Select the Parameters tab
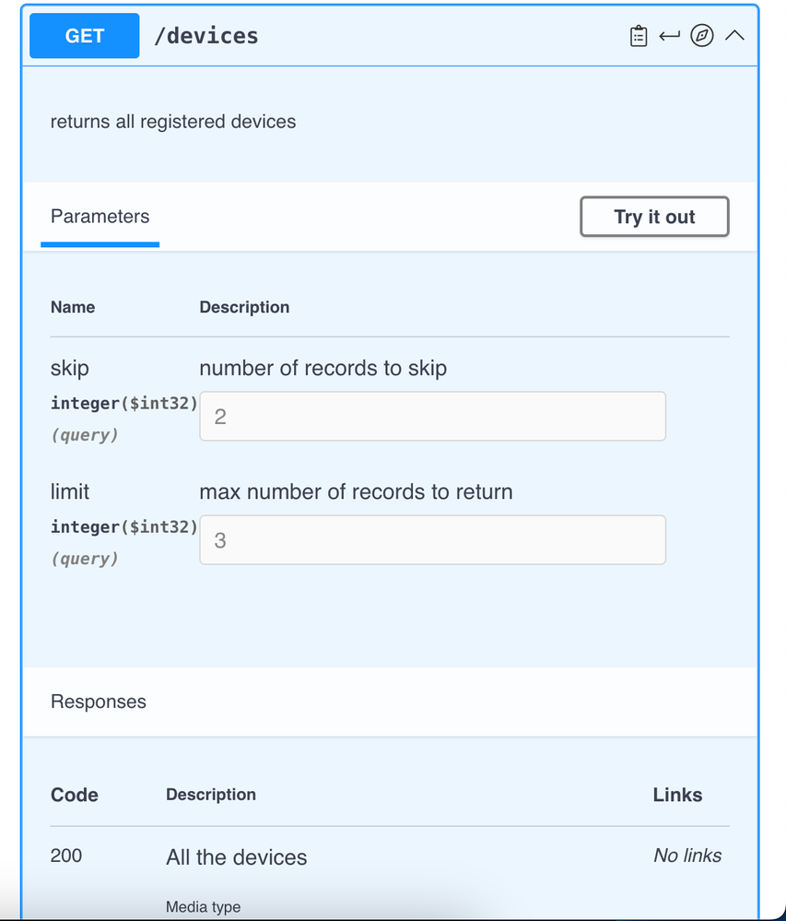Viewport: 786px width, 921px height. [x=100, y=217]
